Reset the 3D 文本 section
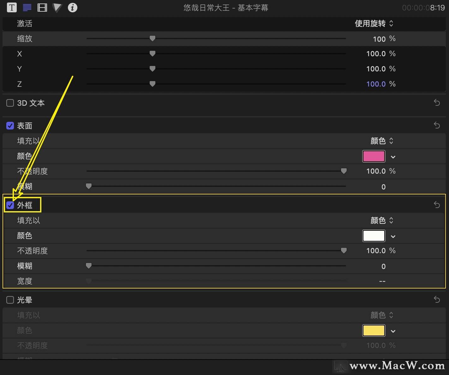 pyautogui.click(x=437, y=103)
